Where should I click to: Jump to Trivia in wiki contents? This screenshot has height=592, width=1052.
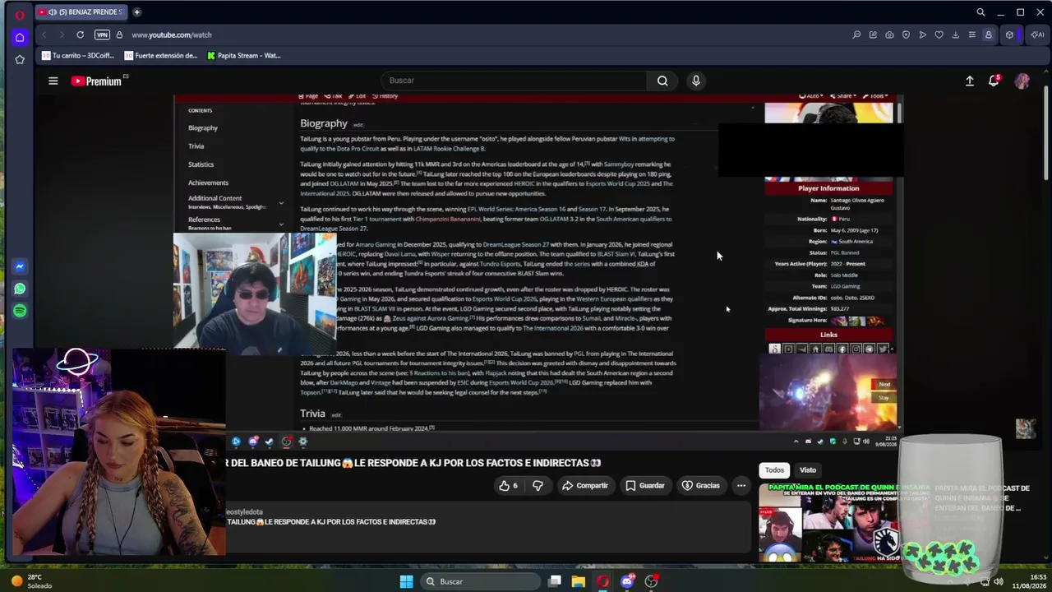tap(196, 146)
